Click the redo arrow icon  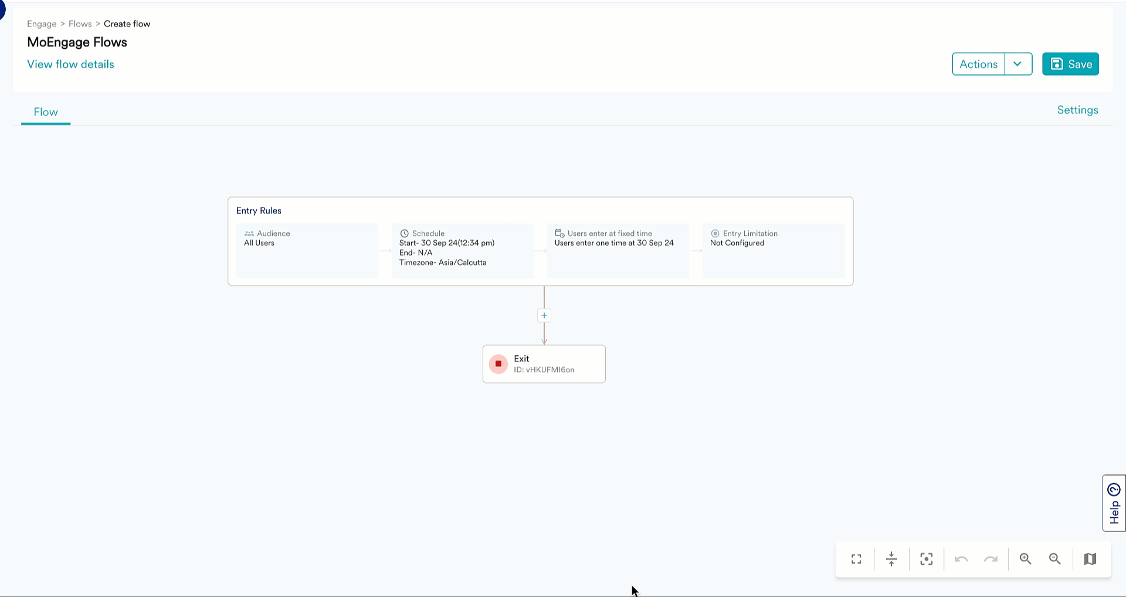pyautogui.click(x=991, y=559)
